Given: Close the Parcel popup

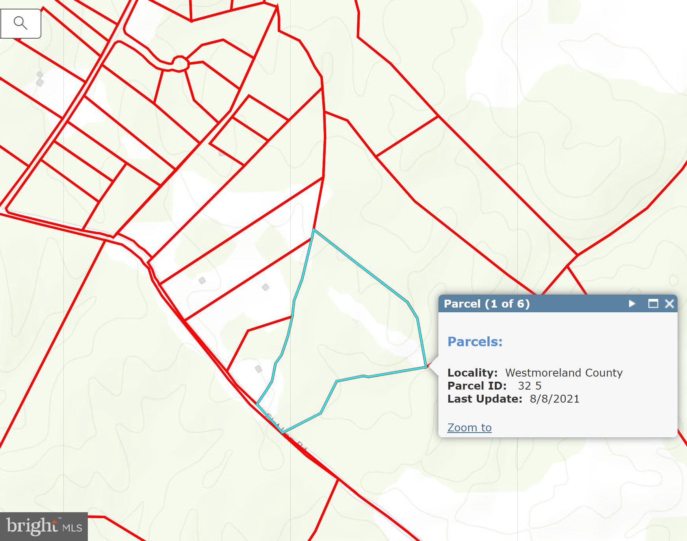Looking at the screenshot, I should coord(669,304).
